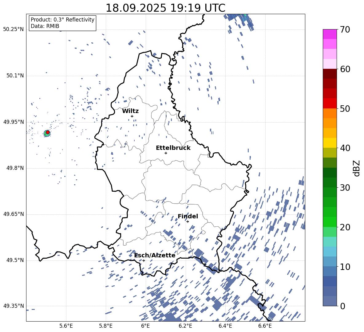Viewport: 364px width, 332px height.
Task: Click the 6.2°E longitude tick label
Action: pyautogui.click(x=185, y=326)
